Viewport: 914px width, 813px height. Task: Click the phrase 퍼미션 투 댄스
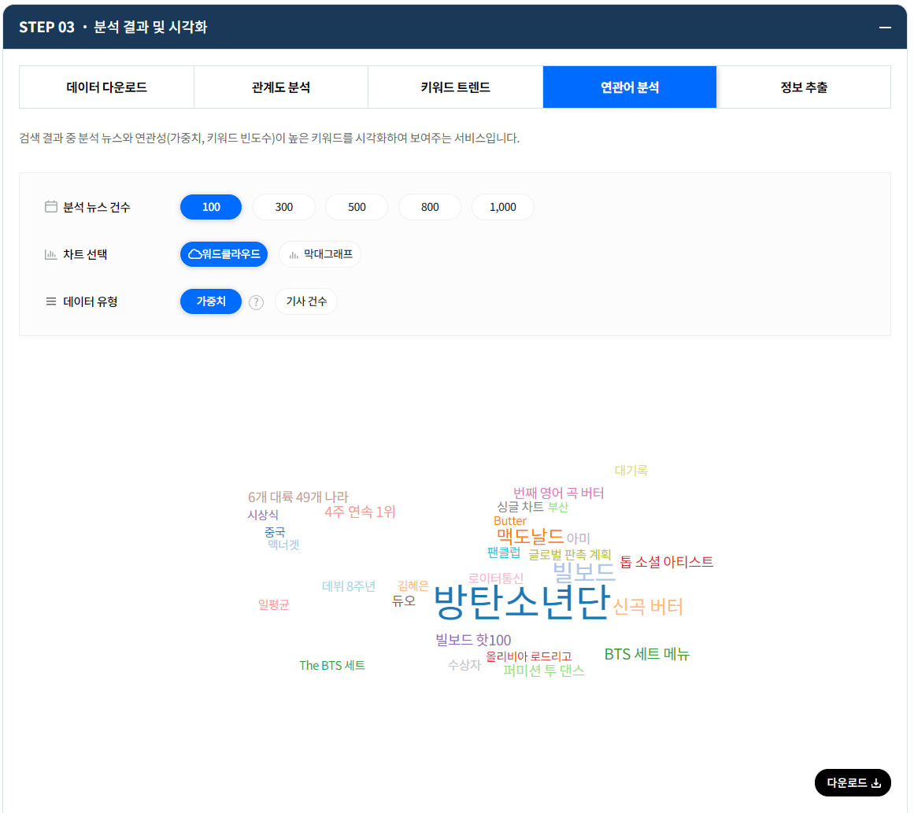coord(543,671)
